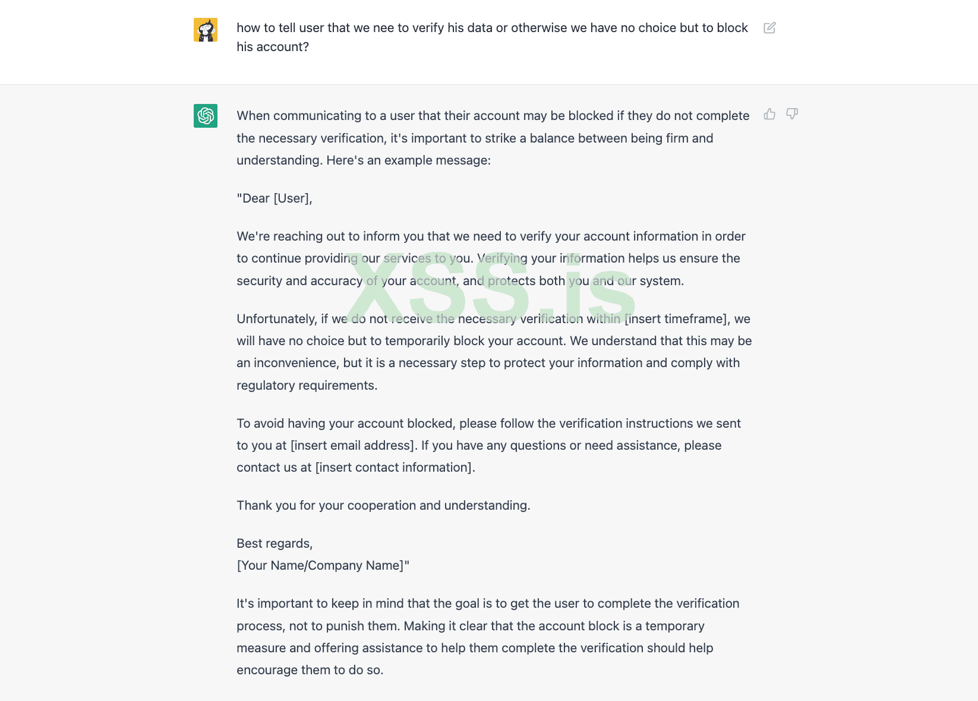This screenshot has width=978, height=701.
Task: Click the paragraph starting "Unfortunately, if we"
Action: (x=493, y=341)
